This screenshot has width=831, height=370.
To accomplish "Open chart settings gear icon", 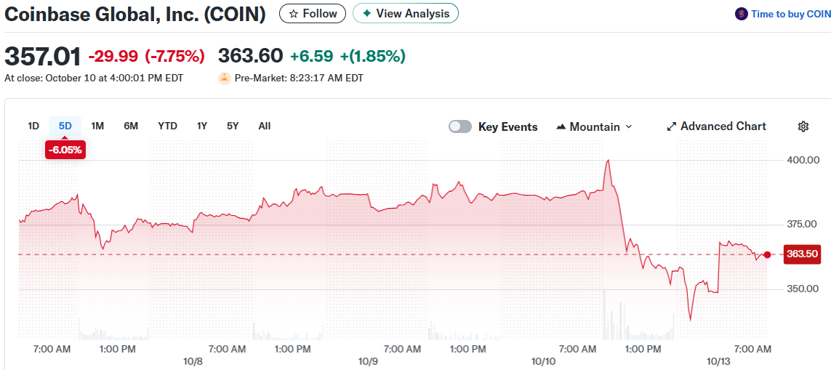I will pyautogui.click(x=803, y=126).
